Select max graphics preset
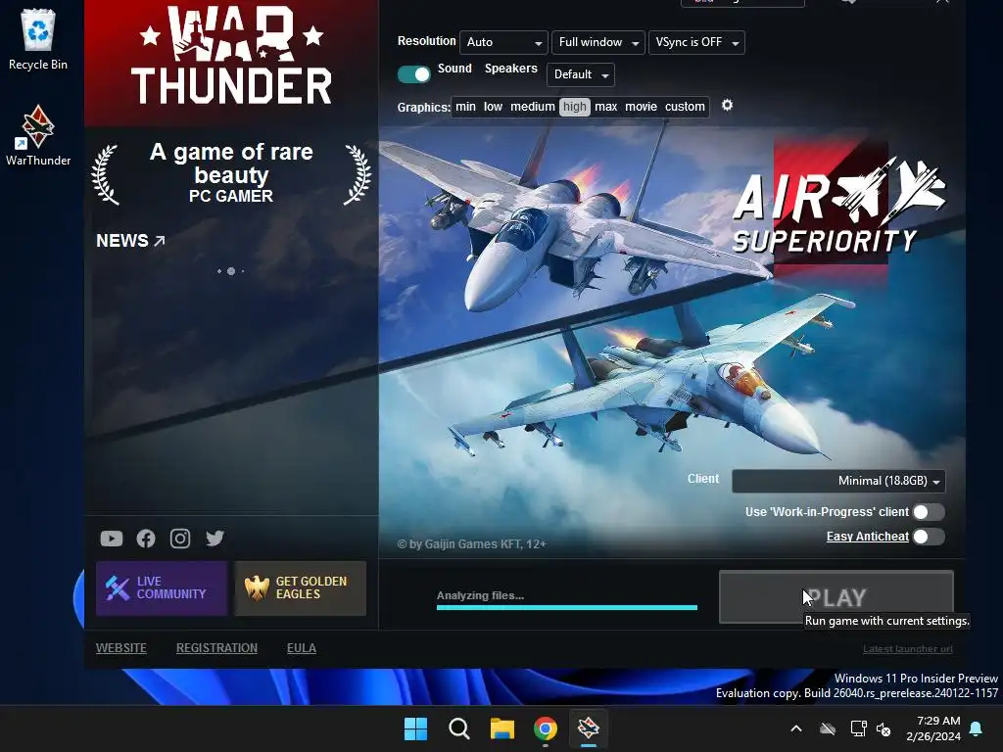The width and height of the screenshot is (1003, 752). (605, 107)
